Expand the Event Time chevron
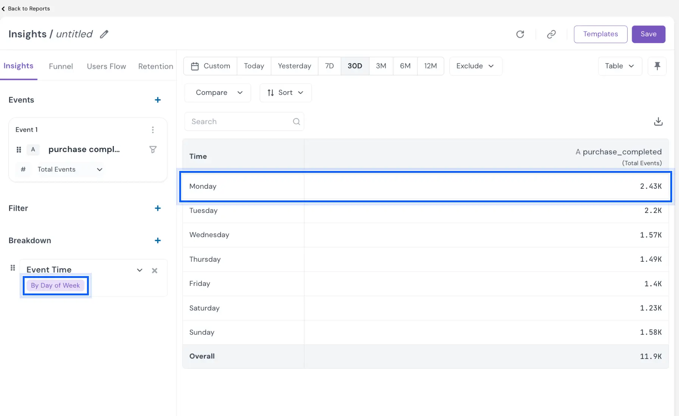The height and width of the screenshot is (416, 679). pyautogui.click(x=140, y=270)
